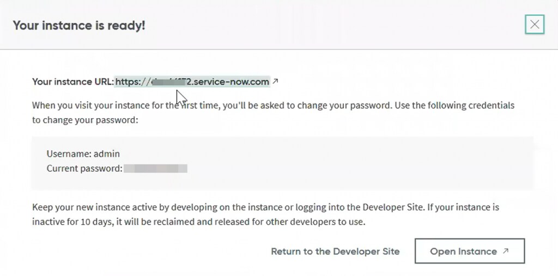Click the "https://" prefix of instance URL

coord(131,82)
